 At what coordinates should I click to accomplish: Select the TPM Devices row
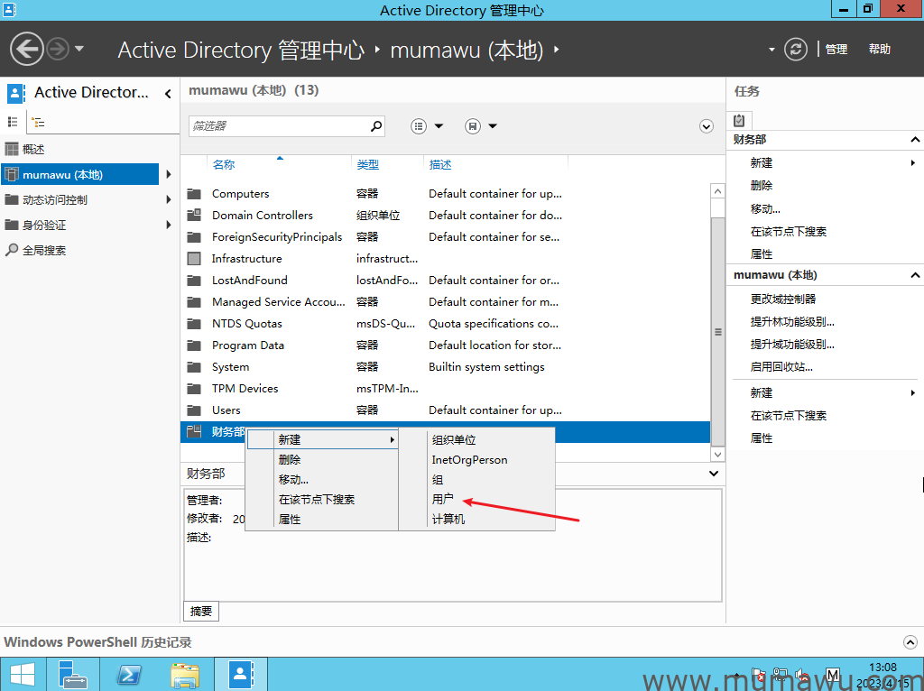(x=445, y=389)
